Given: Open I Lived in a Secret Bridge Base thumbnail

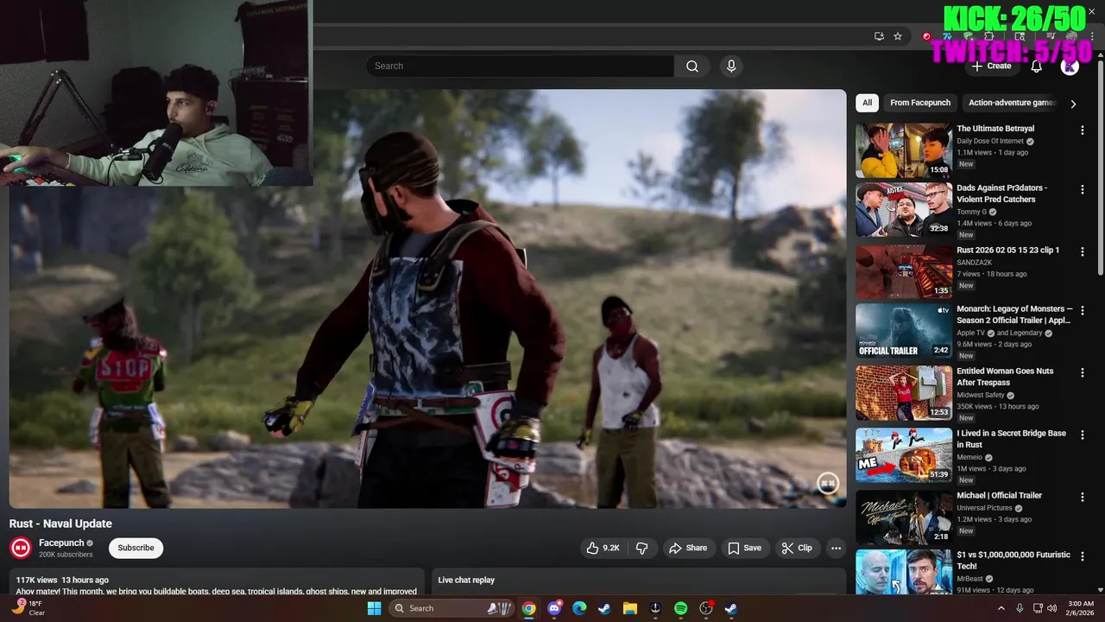Looking at the screenshot, I should tap(904, 455).
